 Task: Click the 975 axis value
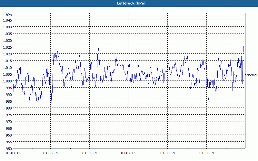point(9,115)
